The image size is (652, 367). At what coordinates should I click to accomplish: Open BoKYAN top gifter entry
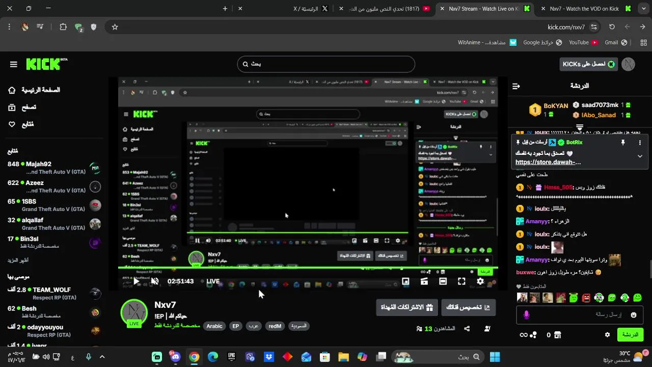click(x=549, y=110)
